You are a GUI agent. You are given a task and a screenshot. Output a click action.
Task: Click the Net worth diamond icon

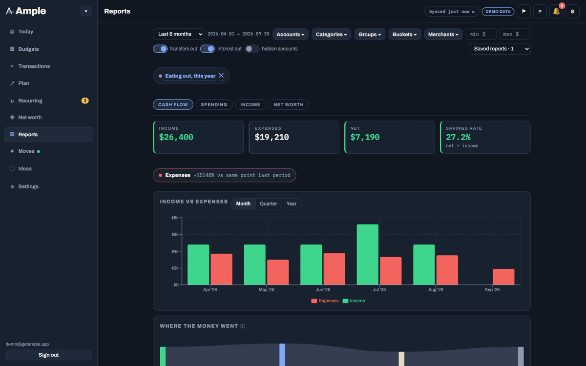tap(12, 118)
